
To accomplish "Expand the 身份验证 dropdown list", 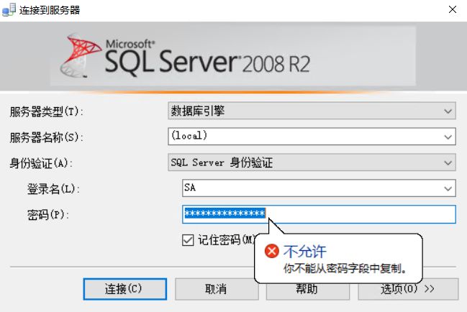I will (448, 162).
